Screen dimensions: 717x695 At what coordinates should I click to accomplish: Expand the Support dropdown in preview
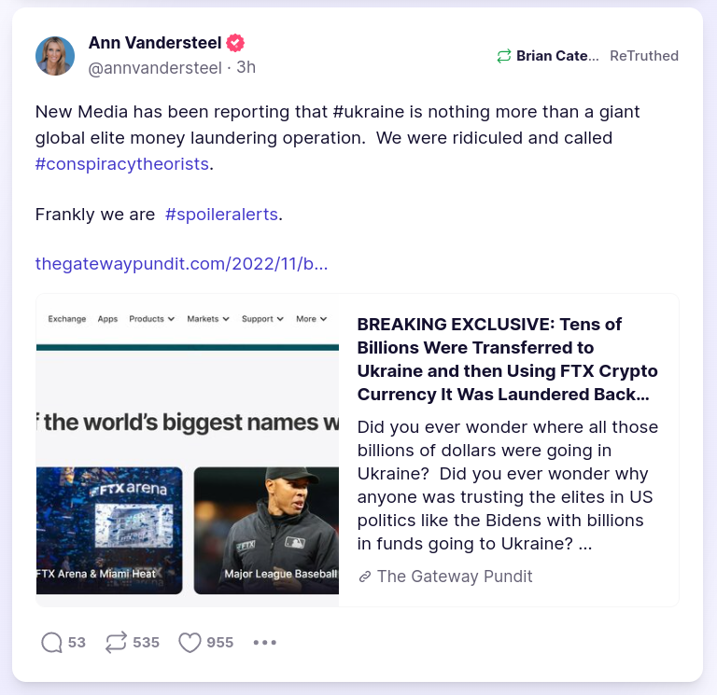coord(262,319)
